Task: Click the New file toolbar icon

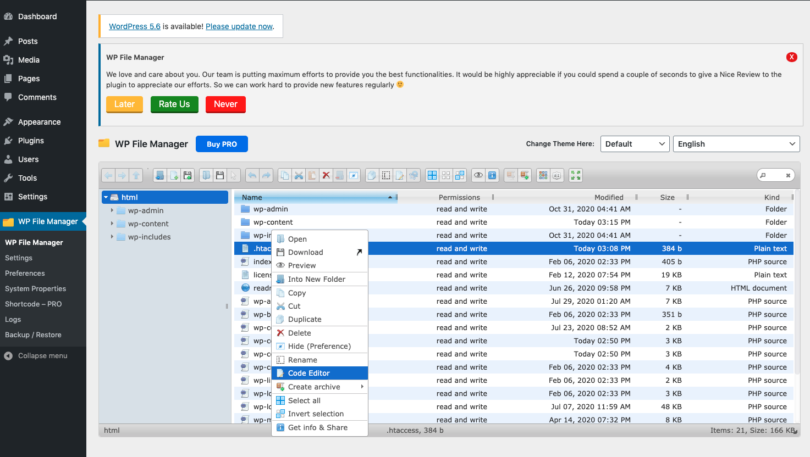Action: (174, 175)
